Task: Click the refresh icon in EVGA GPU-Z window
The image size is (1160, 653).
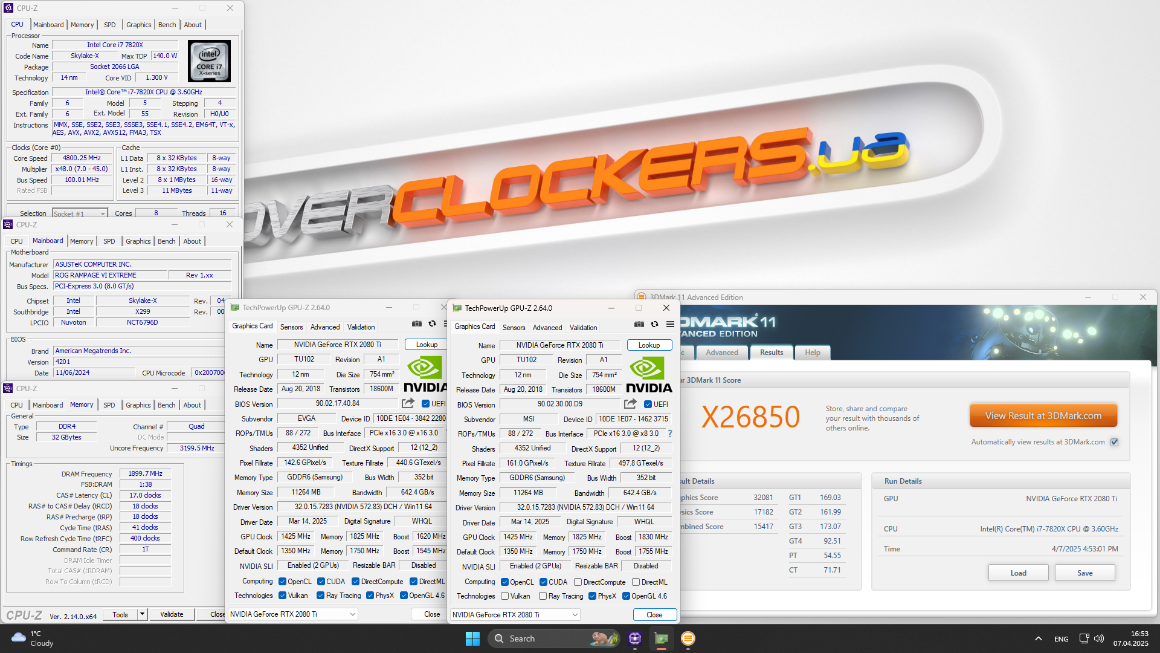Action: (x=432, y=324)
